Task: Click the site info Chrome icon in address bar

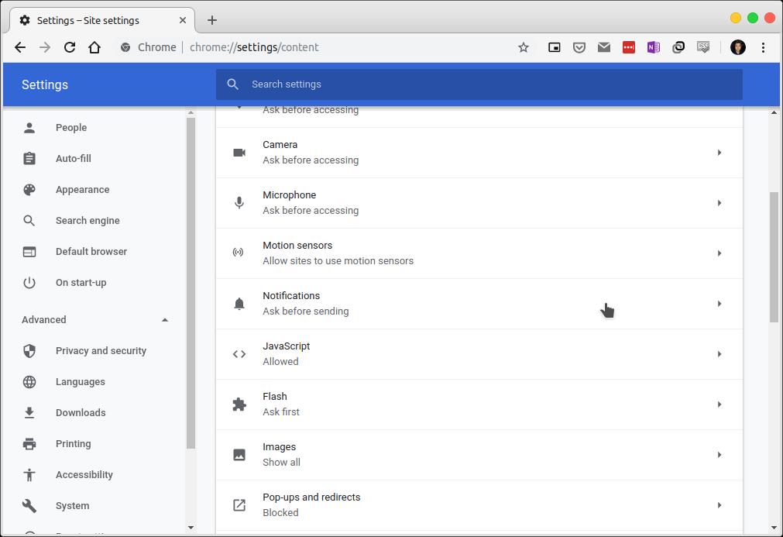Action: click(x=125, y=47)
